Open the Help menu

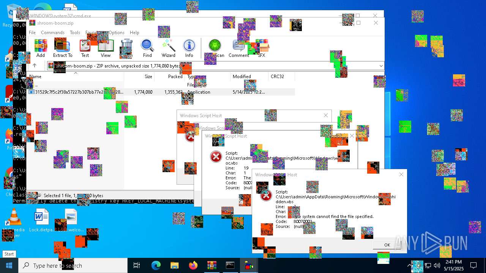coord(134,33)
